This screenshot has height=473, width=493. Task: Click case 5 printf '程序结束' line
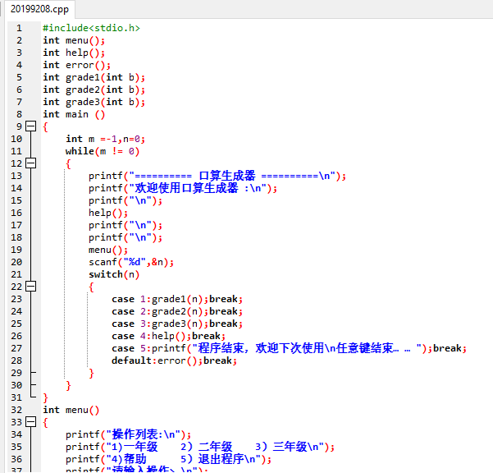pos(290,348)
